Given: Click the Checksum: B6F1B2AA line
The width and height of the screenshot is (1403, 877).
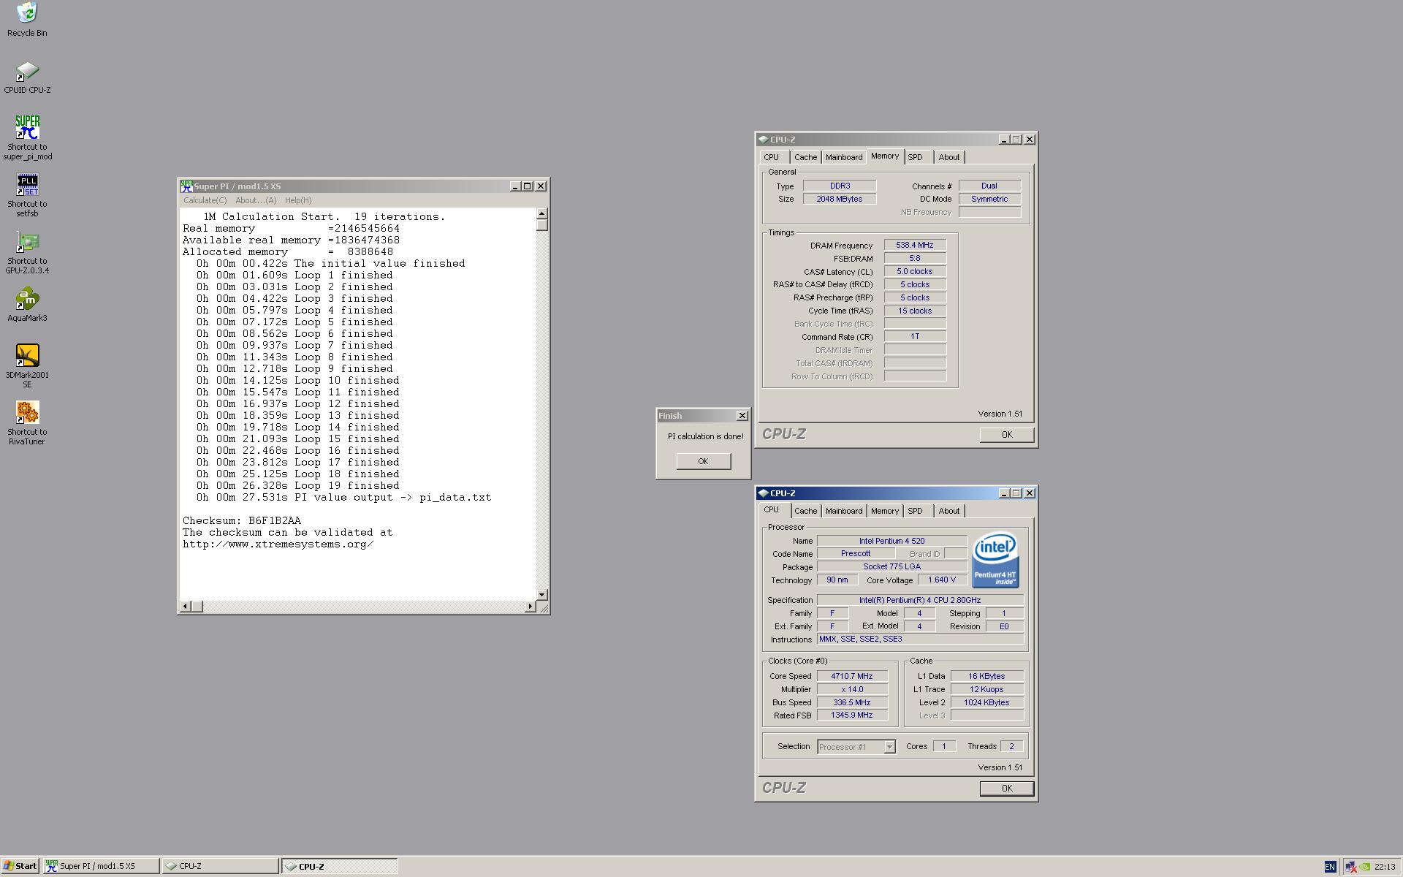Looking at the screenshot, I should [242, 521].
